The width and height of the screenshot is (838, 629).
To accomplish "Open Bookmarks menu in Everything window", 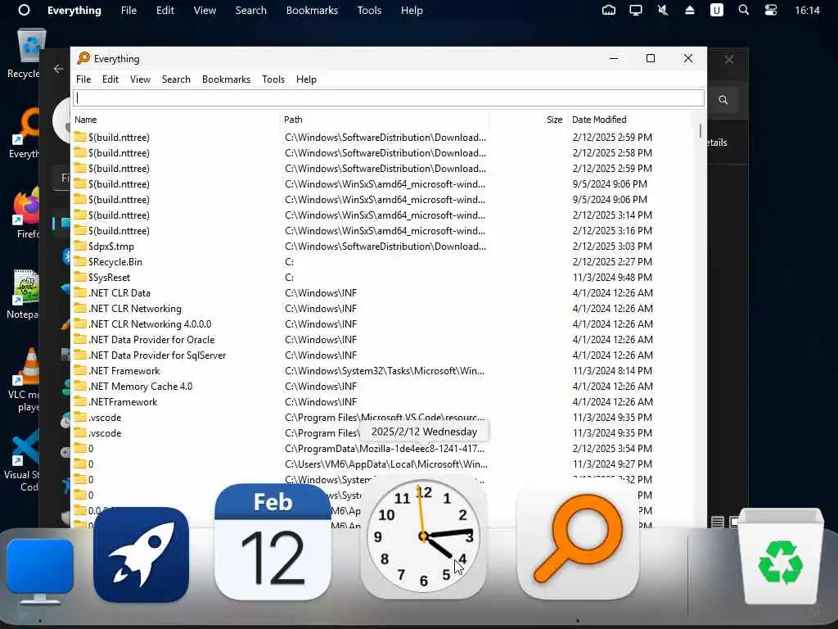I will (x=226, y=79).
